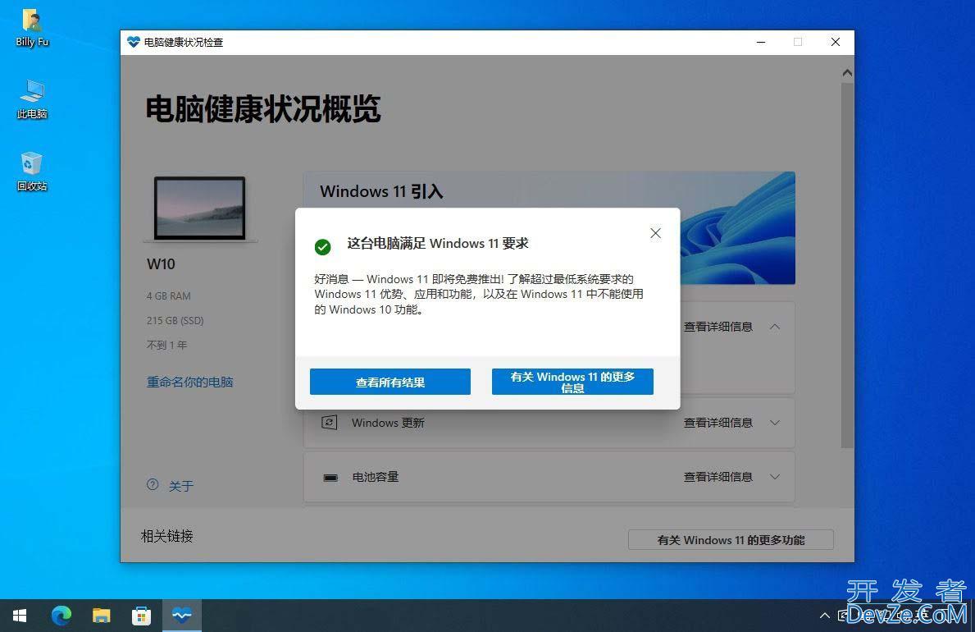Open the 重命名你的电脑 link
Image resolution: width=975 pixels, height=632 pixels.
(189, 382)
